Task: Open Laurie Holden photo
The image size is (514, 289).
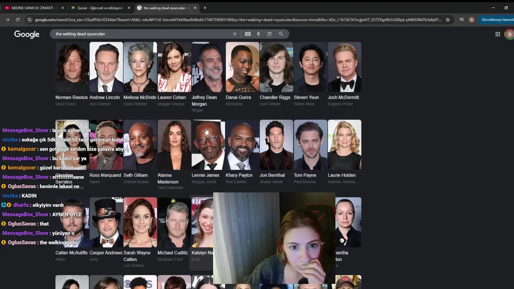Action: coord(345,144)
